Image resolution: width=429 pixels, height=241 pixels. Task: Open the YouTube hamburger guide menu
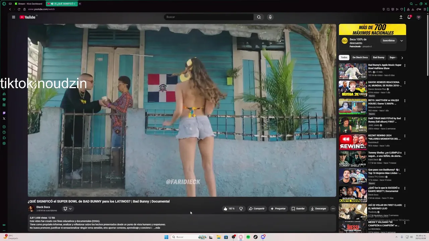(x=13, y=17)
